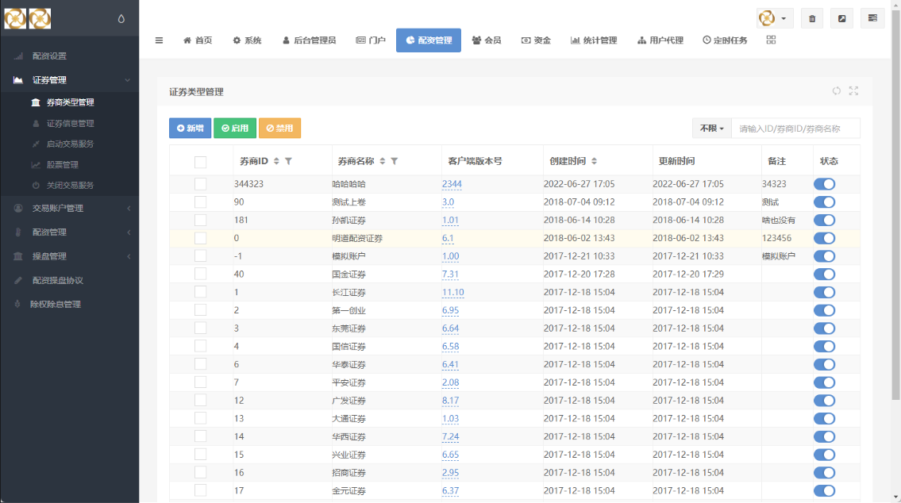Click version link 6.37 for 金元证券
This screenshot has width=901, height=503.
coord(451,490)
